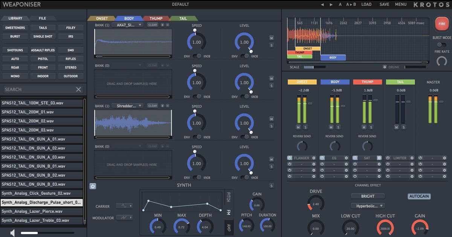Adjust the SCALE slider

(x=314, y=67)
